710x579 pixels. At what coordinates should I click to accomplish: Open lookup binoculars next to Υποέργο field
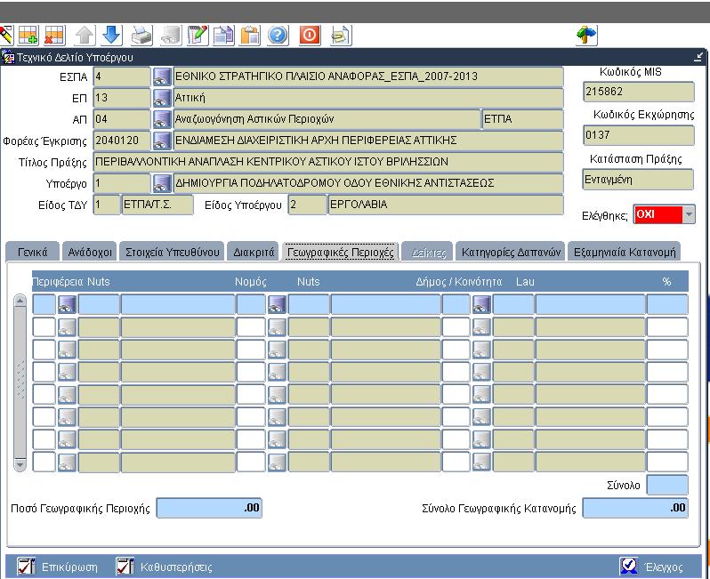(162, 183)
